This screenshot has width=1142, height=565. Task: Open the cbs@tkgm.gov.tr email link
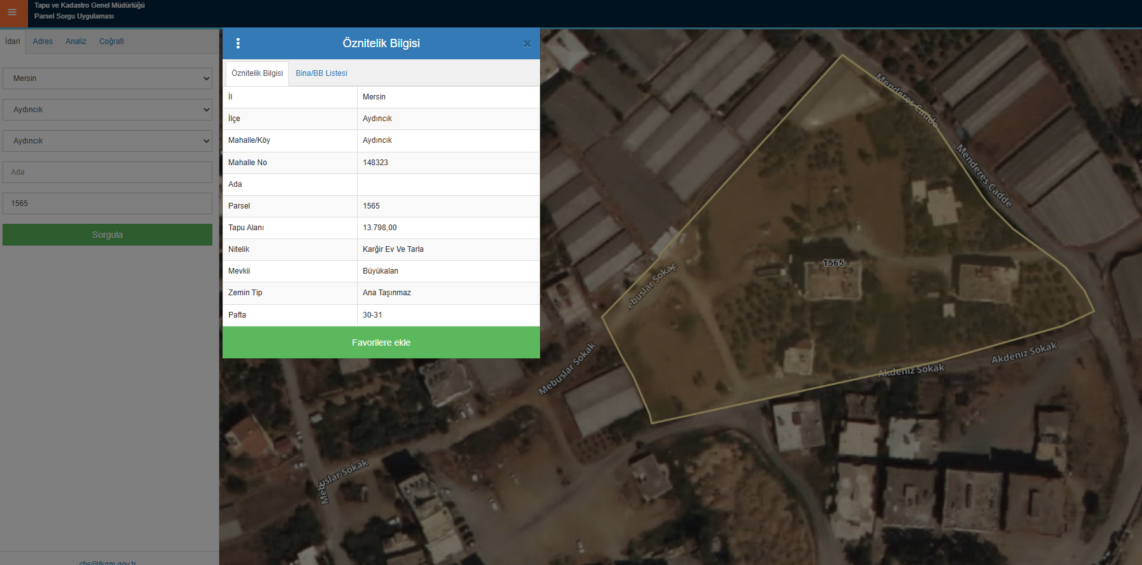pos(108,562)
